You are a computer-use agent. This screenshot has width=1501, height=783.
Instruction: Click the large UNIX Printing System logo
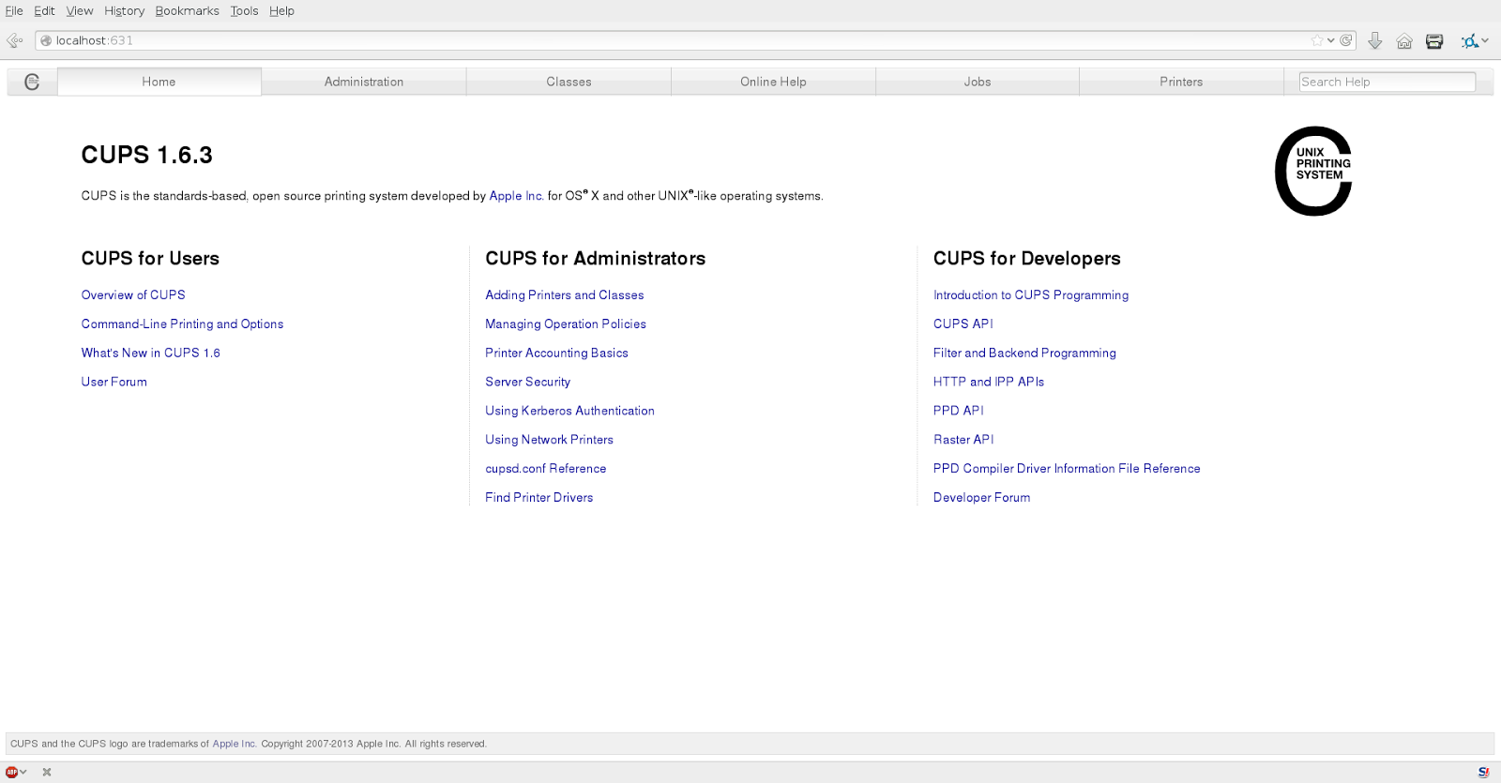click(x=1313, y=171)
